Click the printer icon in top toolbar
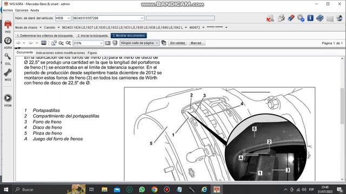Viewport: 346px width, 194px height. click(x=281, y=18)
